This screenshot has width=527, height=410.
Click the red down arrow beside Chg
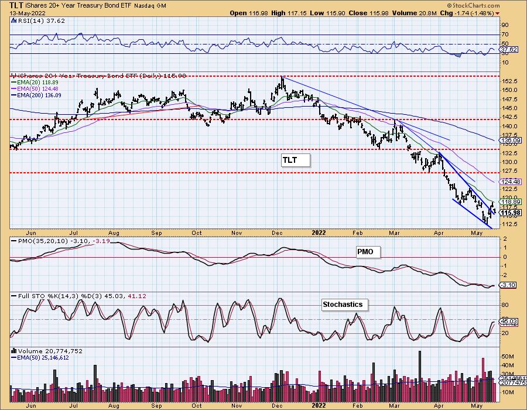click(x=497, y=13)
